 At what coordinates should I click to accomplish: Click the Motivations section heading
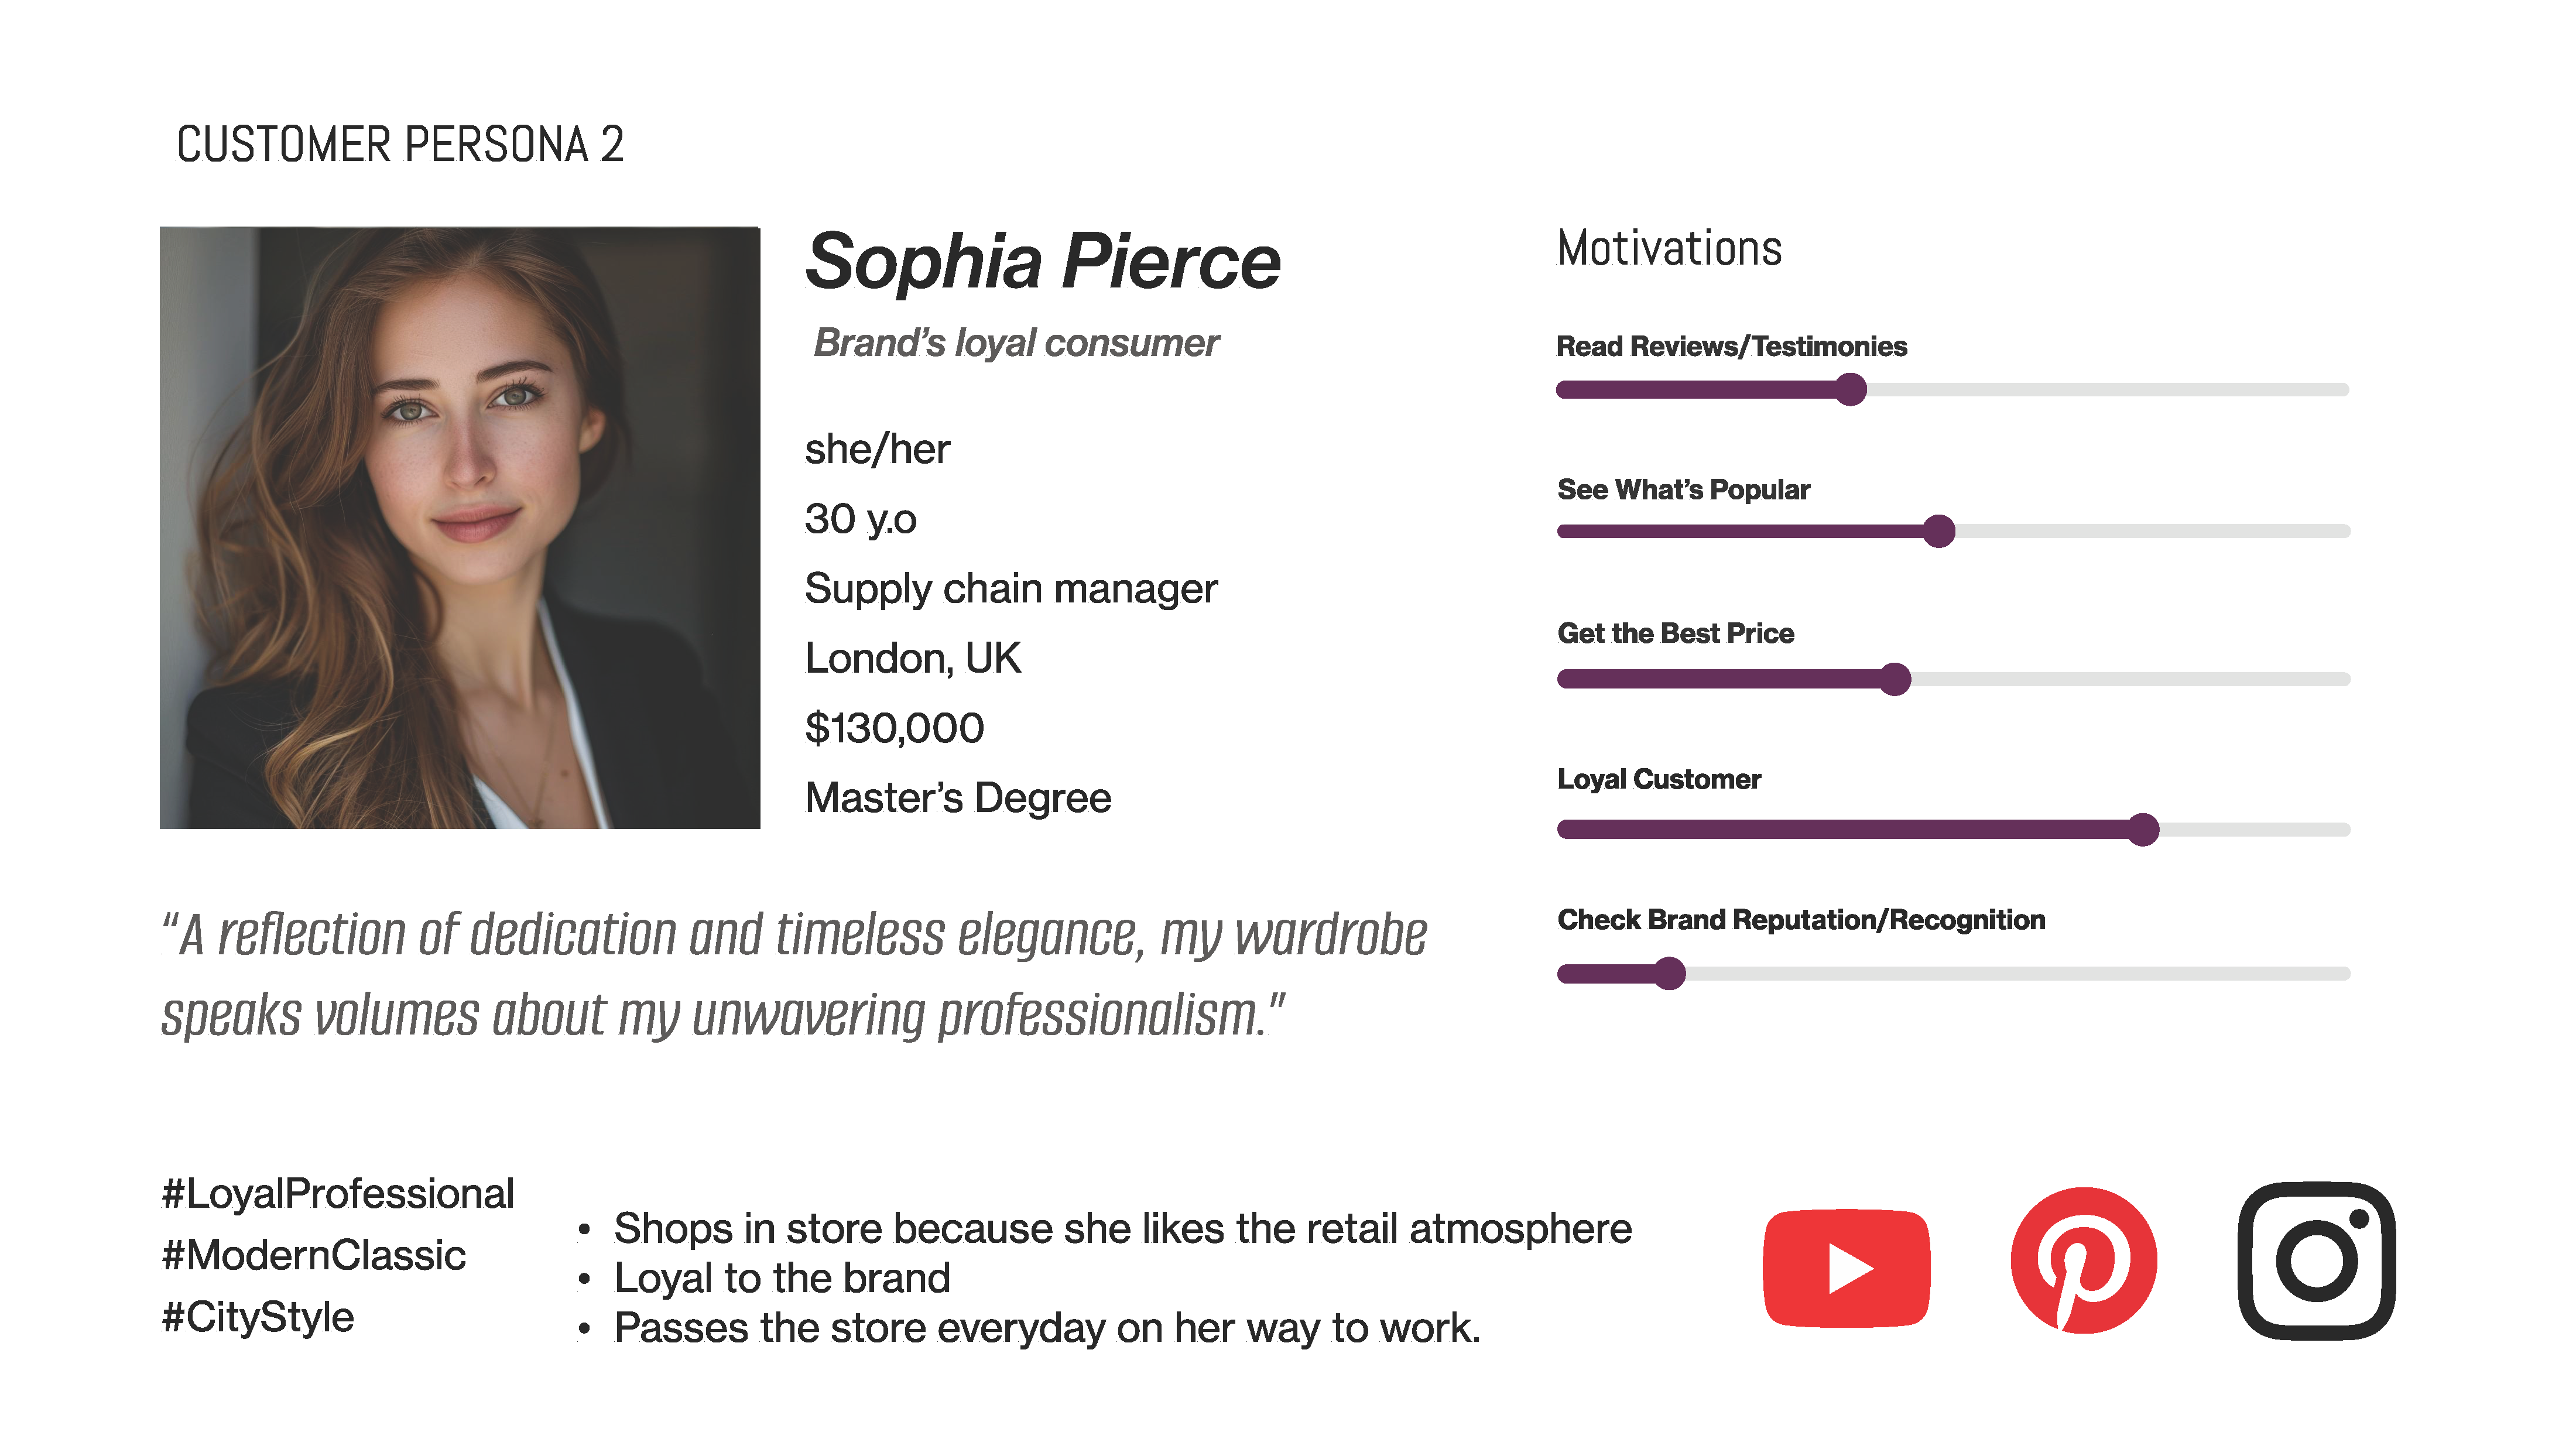point(1669,248)
